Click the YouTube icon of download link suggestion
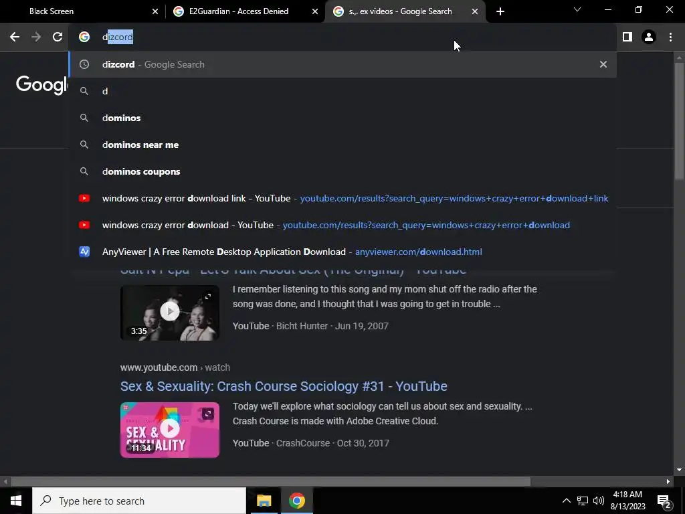Viewport: 685px width, 514px height. point(84,198)
